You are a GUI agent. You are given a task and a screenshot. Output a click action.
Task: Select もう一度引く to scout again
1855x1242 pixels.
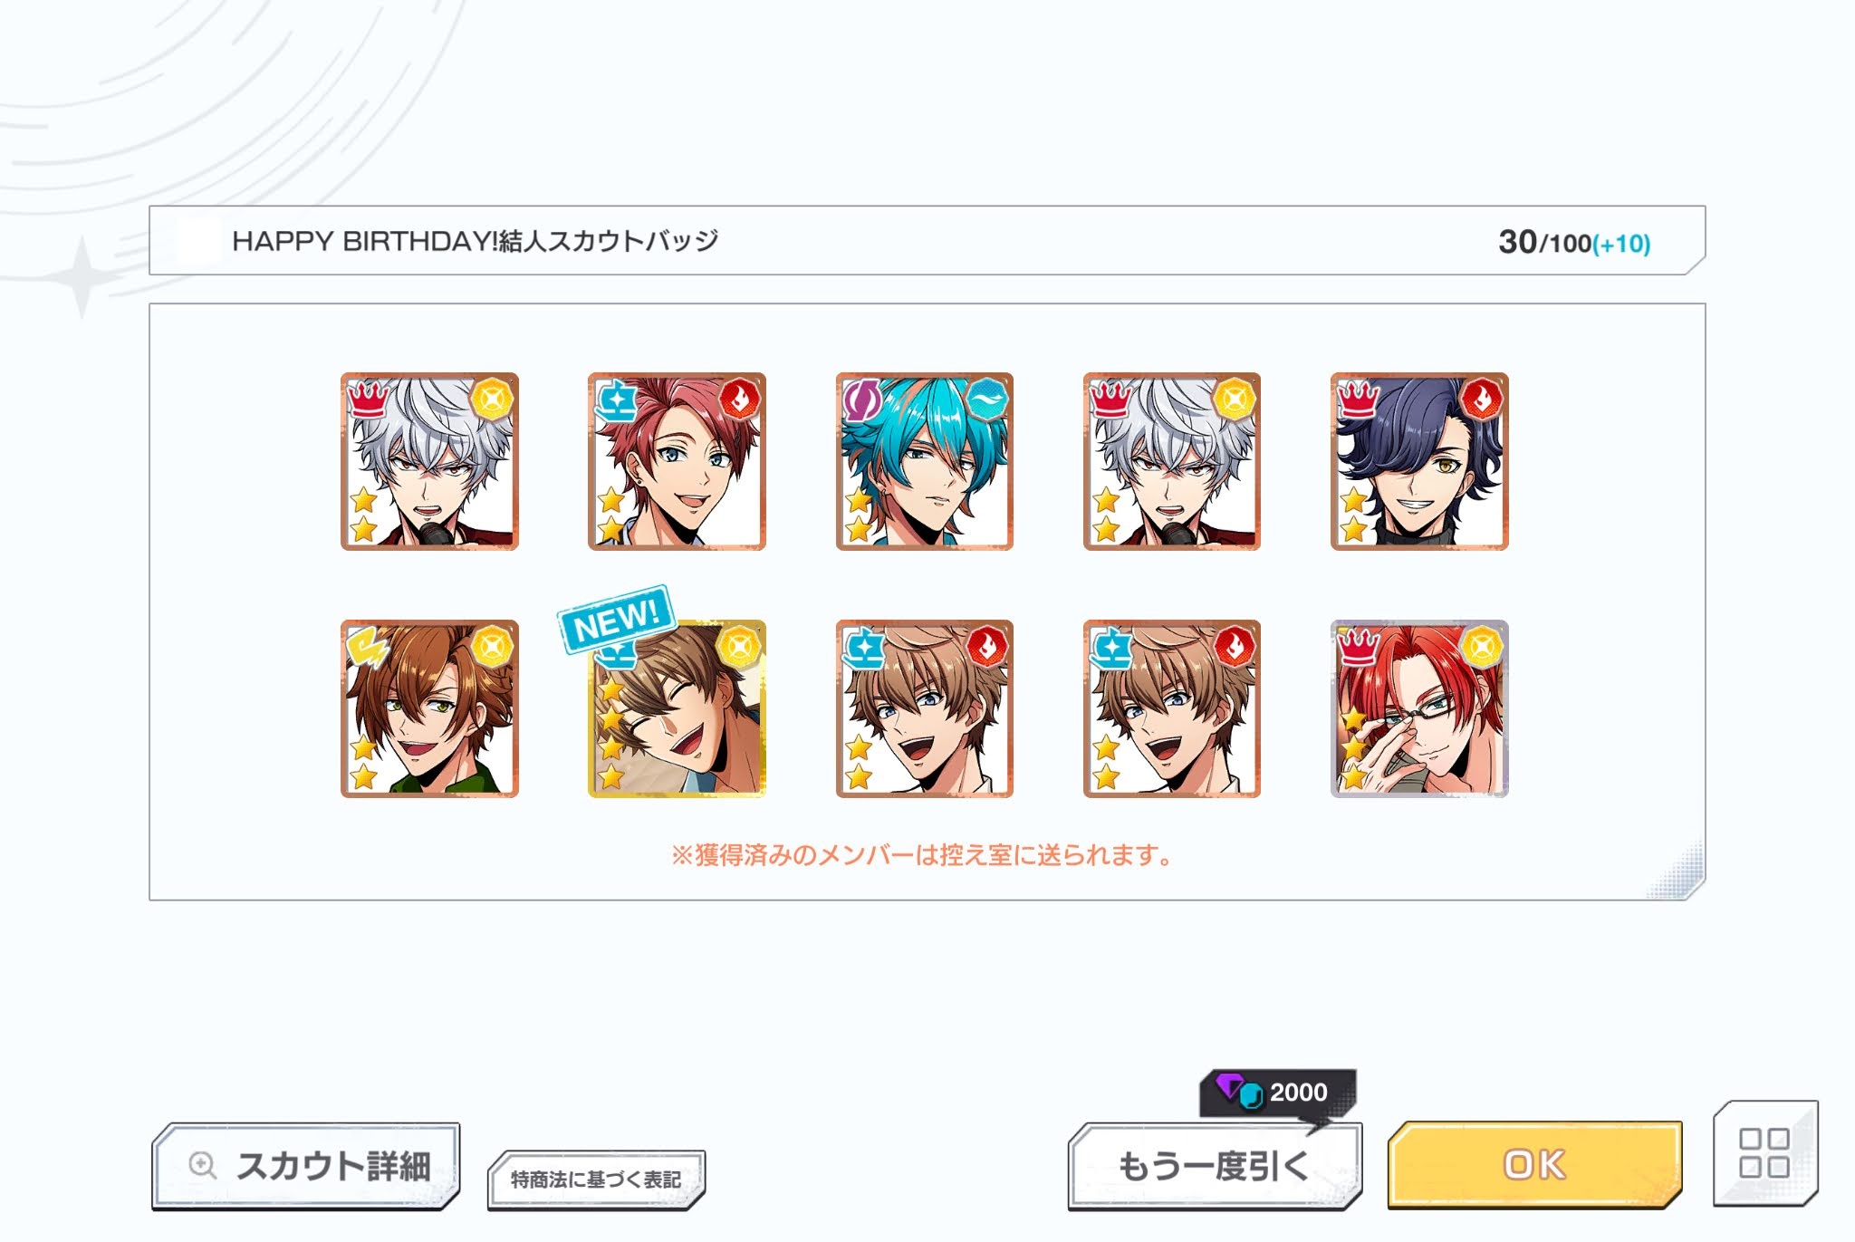click(x=1215, y=1165)
